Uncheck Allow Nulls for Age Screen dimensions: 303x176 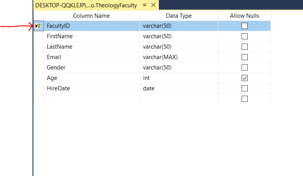pos(244,78)
